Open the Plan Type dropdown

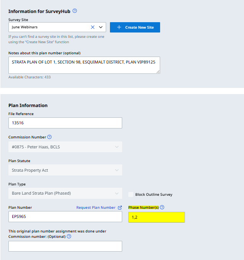[x=65, y=193]
